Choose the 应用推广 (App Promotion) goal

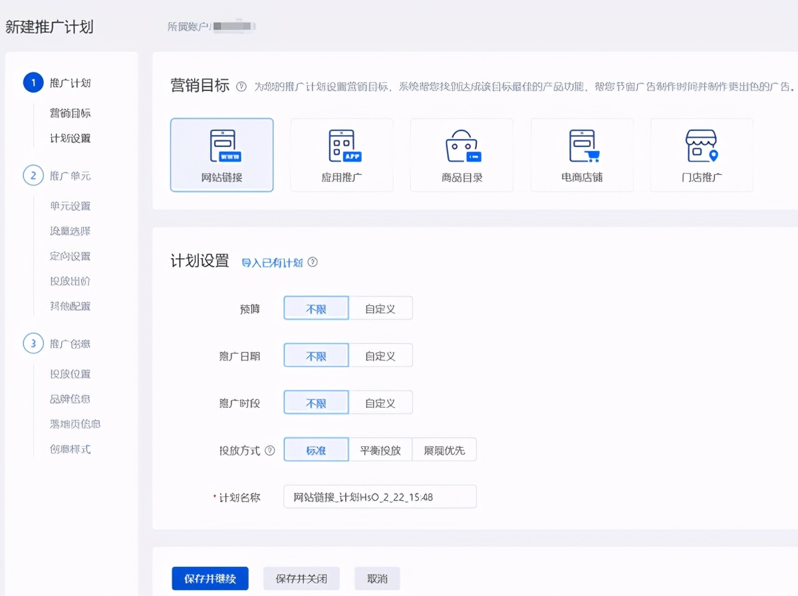coord(341,154)
